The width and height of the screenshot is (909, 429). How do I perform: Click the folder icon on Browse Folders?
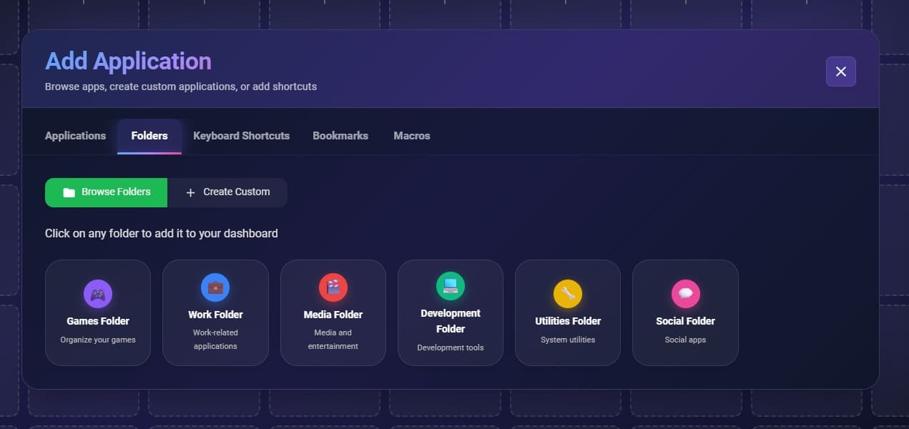pos(69,192)
